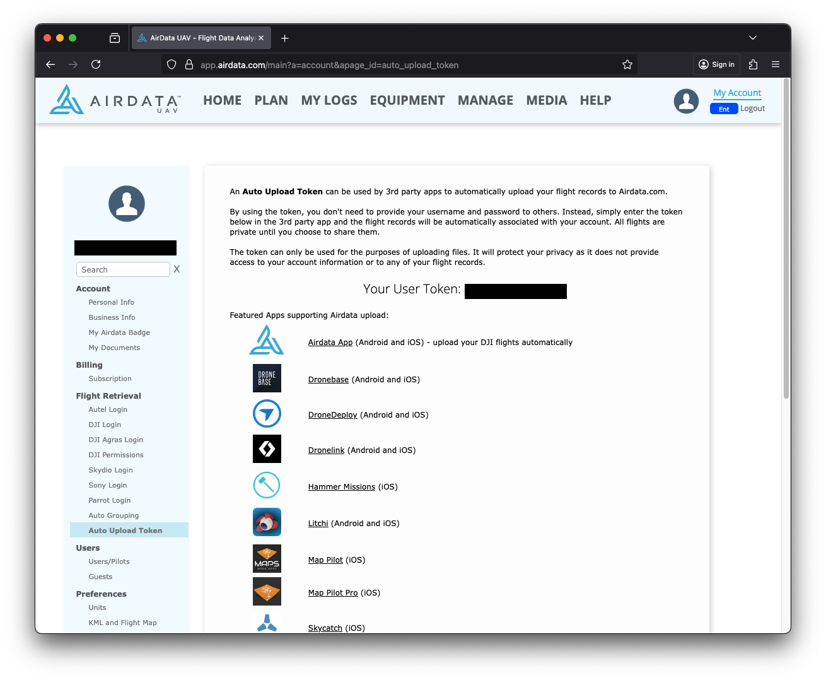Click the Airdata UAV logo
This screenshot has width=826, height=680.
click(115, 100)
